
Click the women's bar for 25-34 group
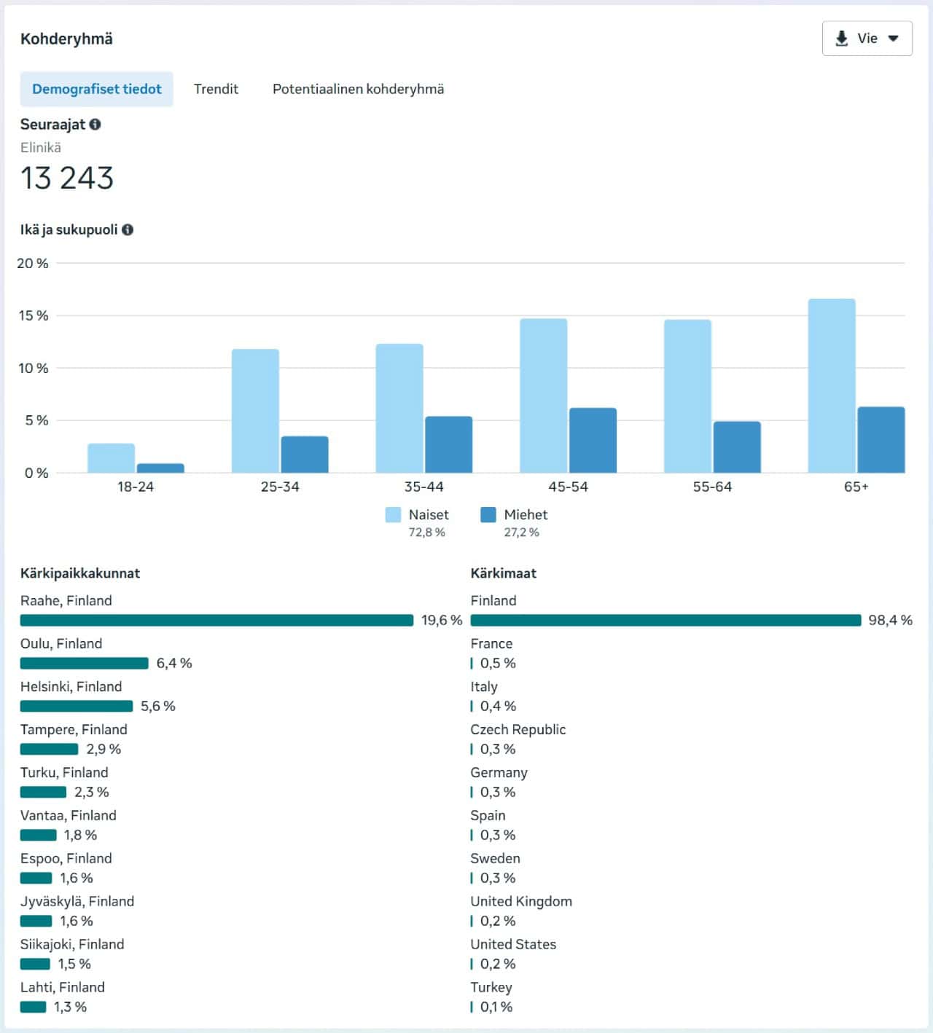(x=255, y=411)
